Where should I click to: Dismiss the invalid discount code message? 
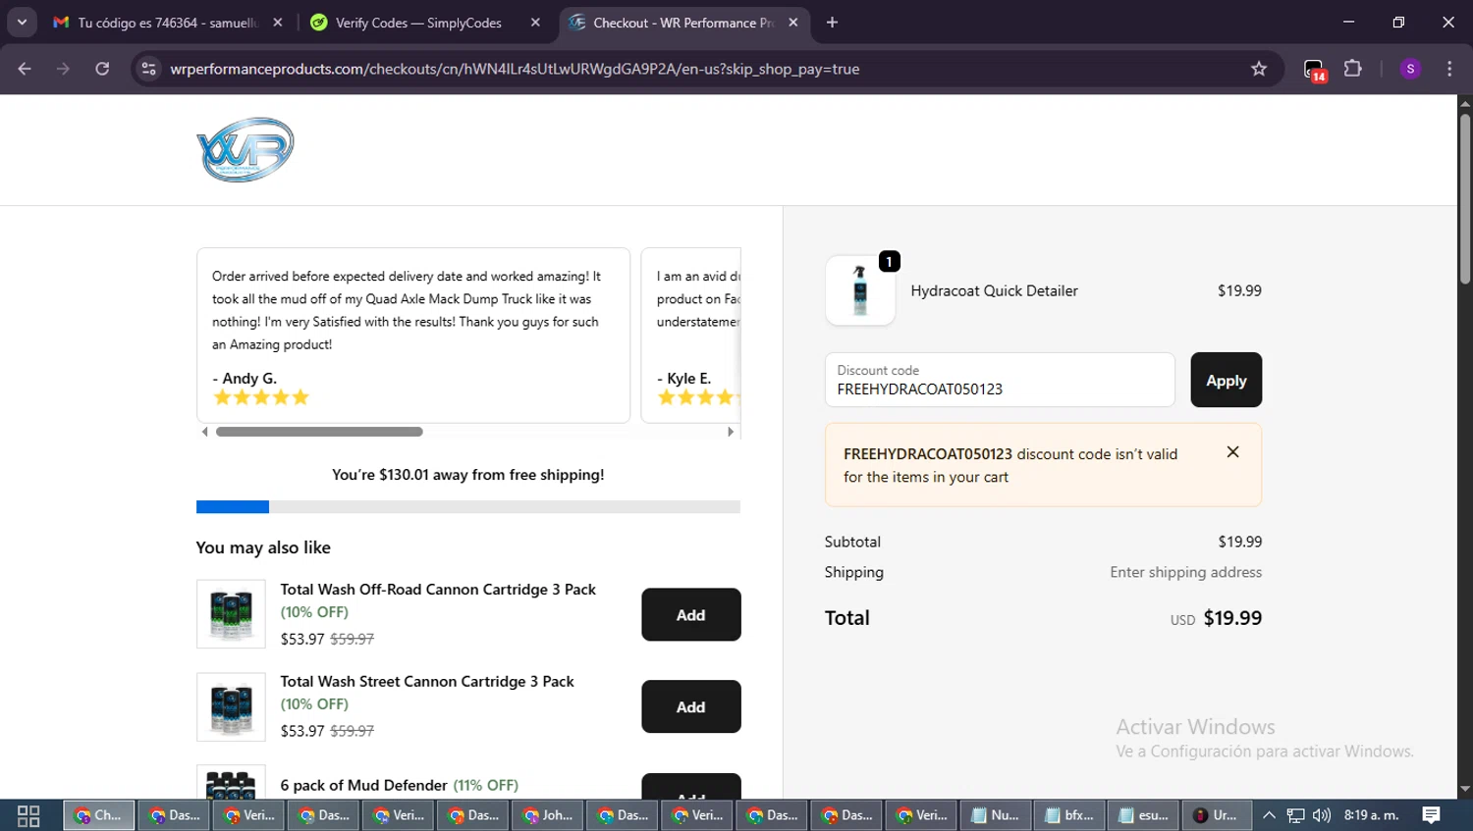(x=1232, y=452)
